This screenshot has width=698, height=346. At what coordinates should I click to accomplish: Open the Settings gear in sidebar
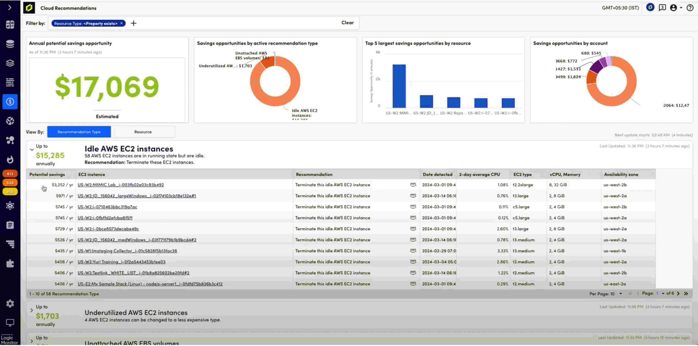coord(10,304)
